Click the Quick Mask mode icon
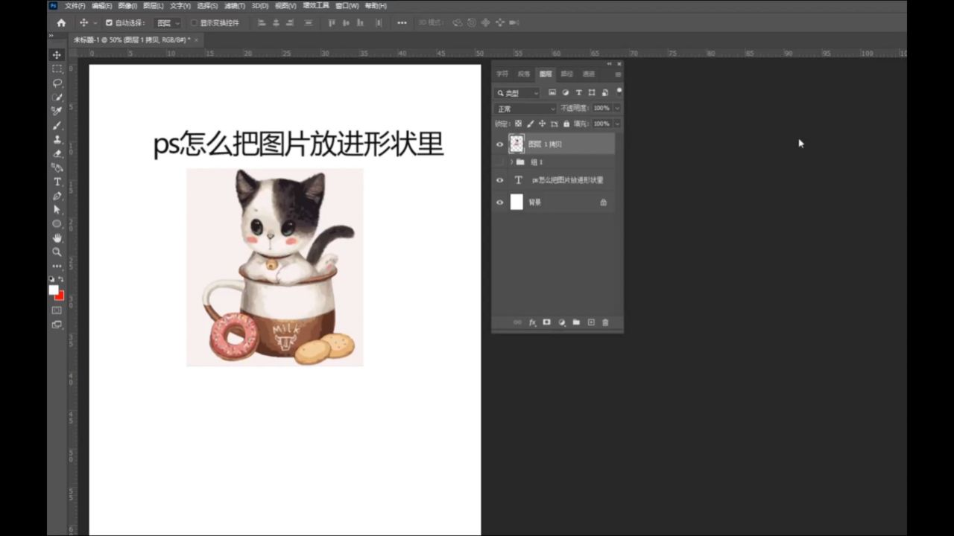The width and height of the screenshot is (954, 536). (x=57, y=310)
